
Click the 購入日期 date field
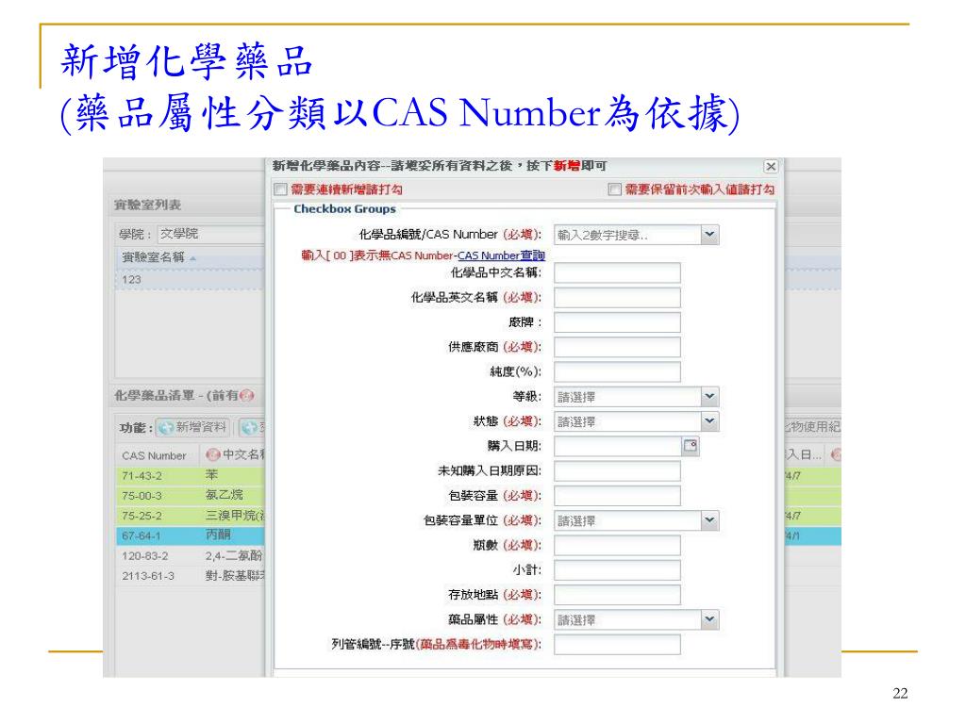click(x=617, y=446)
